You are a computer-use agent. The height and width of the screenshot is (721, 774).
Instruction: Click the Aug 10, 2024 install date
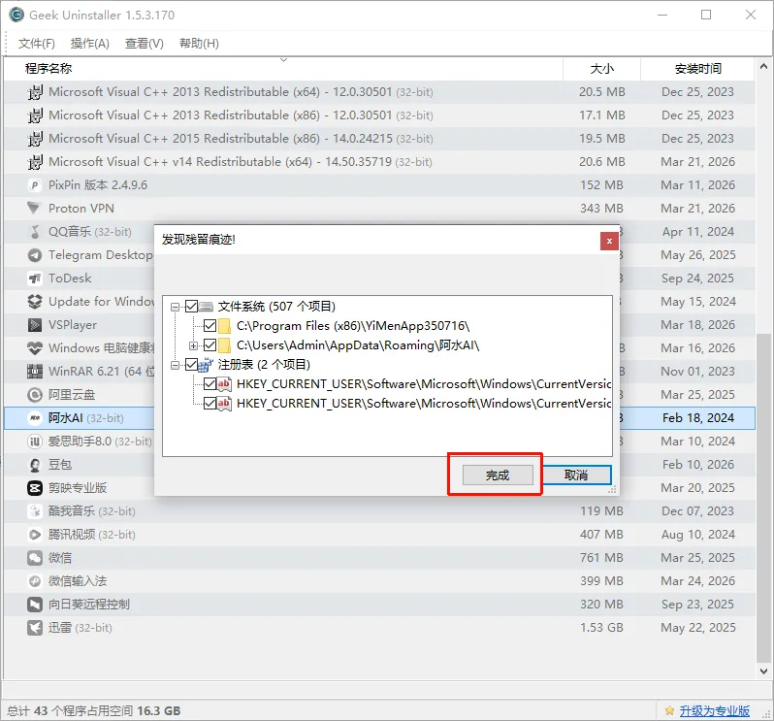(698, 535)
